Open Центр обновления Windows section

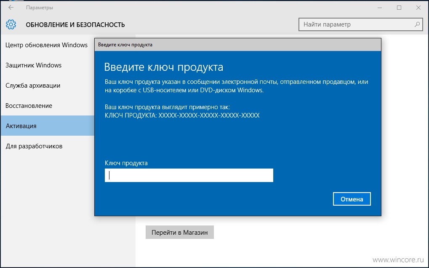click(x=46, y=45)
